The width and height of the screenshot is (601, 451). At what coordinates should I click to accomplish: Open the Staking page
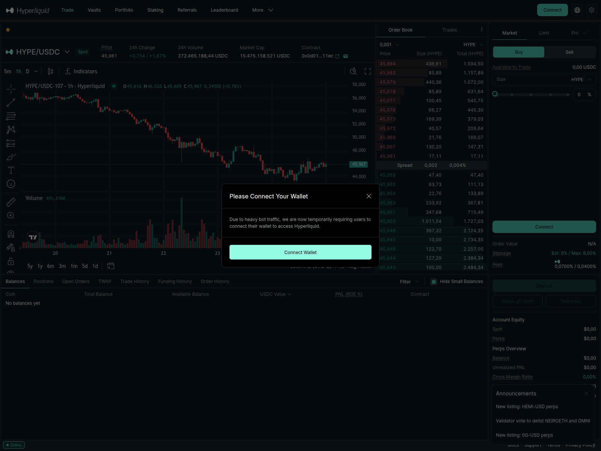(x=155, y=10)
